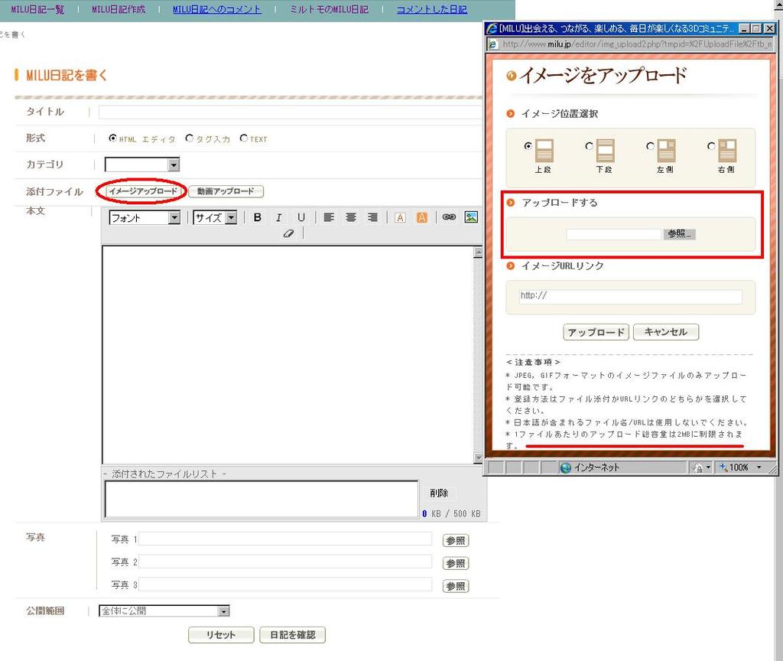Right align the diary text

372,218
